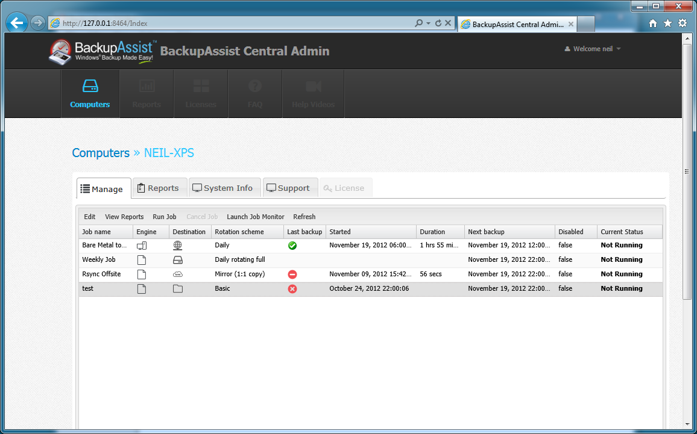Click the search magnifier in address bar

(x=418, y=23)
